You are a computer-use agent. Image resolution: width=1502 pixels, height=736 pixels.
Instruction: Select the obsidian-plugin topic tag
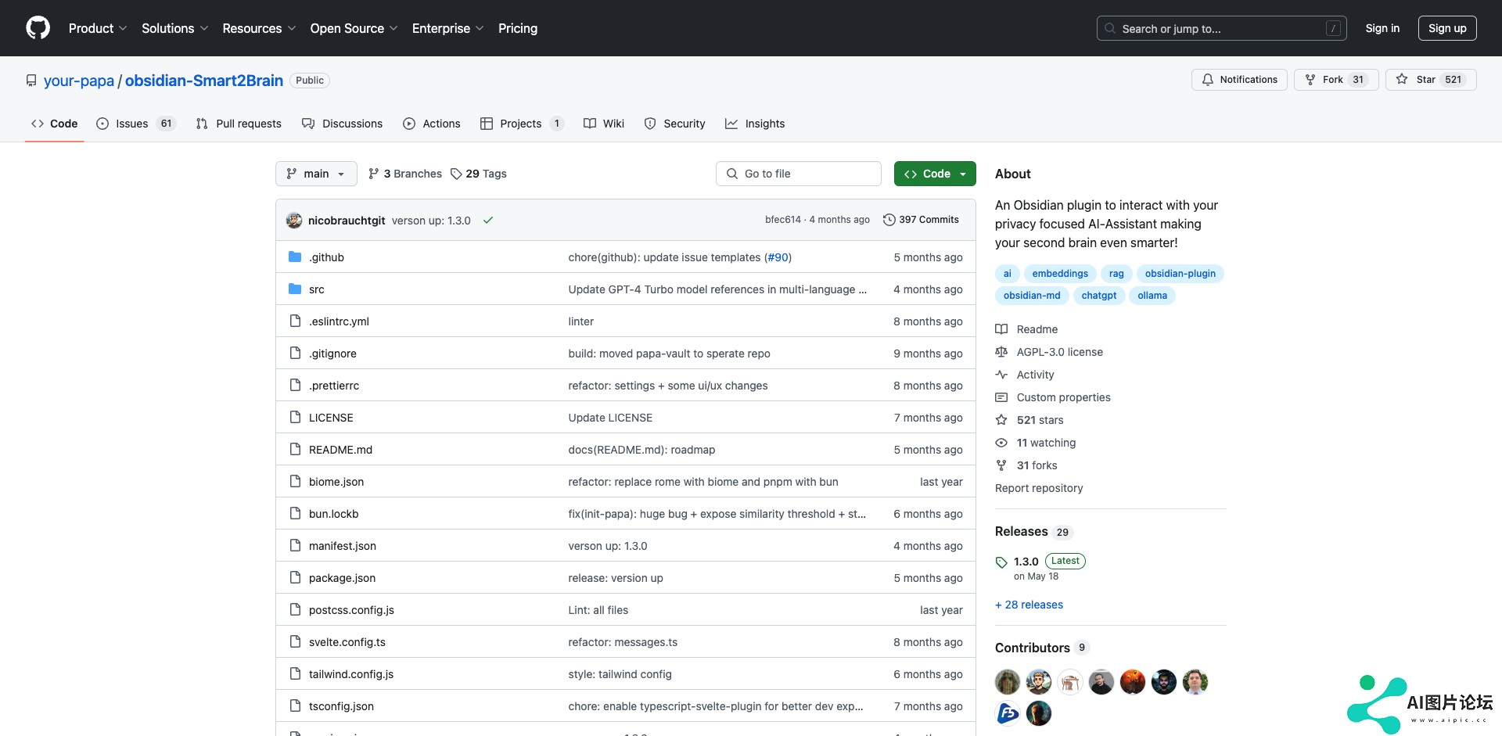click(1180, 273)
